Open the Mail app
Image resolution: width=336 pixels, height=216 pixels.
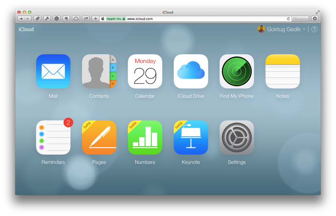[53, 71]
